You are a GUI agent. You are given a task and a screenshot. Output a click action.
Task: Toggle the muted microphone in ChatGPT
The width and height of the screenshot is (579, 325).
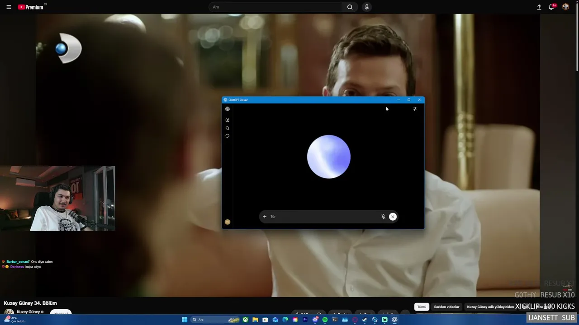[383, 217]
